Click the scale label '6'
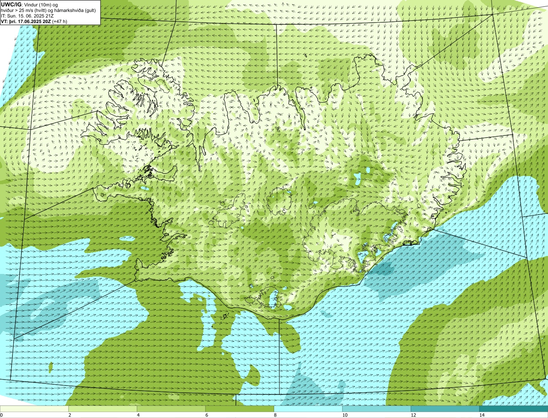 click(206, 415)
